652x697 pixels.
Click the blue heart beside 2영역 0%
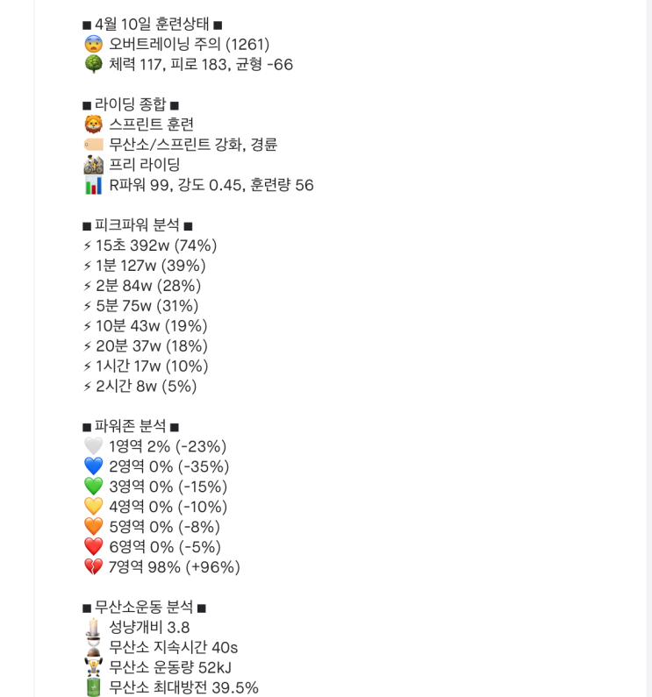[93, 466]
